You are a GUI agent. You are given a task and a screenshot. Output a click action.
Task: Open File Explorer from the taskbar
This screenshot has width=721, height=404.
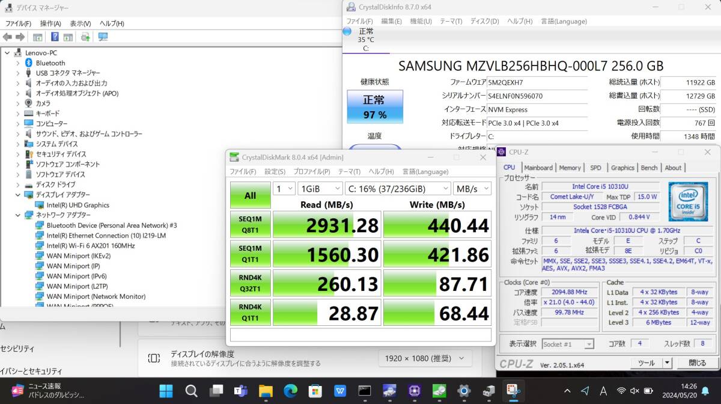point(266,391)
